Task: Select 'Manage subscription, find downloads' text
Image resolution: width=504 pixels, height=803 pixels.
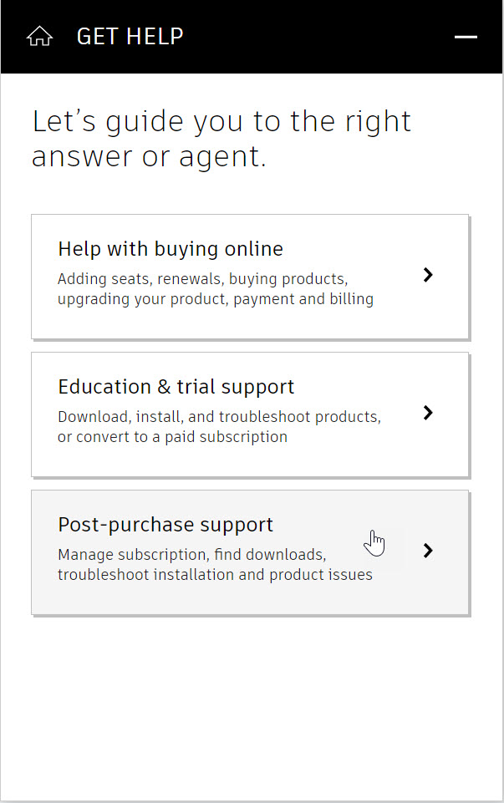Action: tap(192, 555)
